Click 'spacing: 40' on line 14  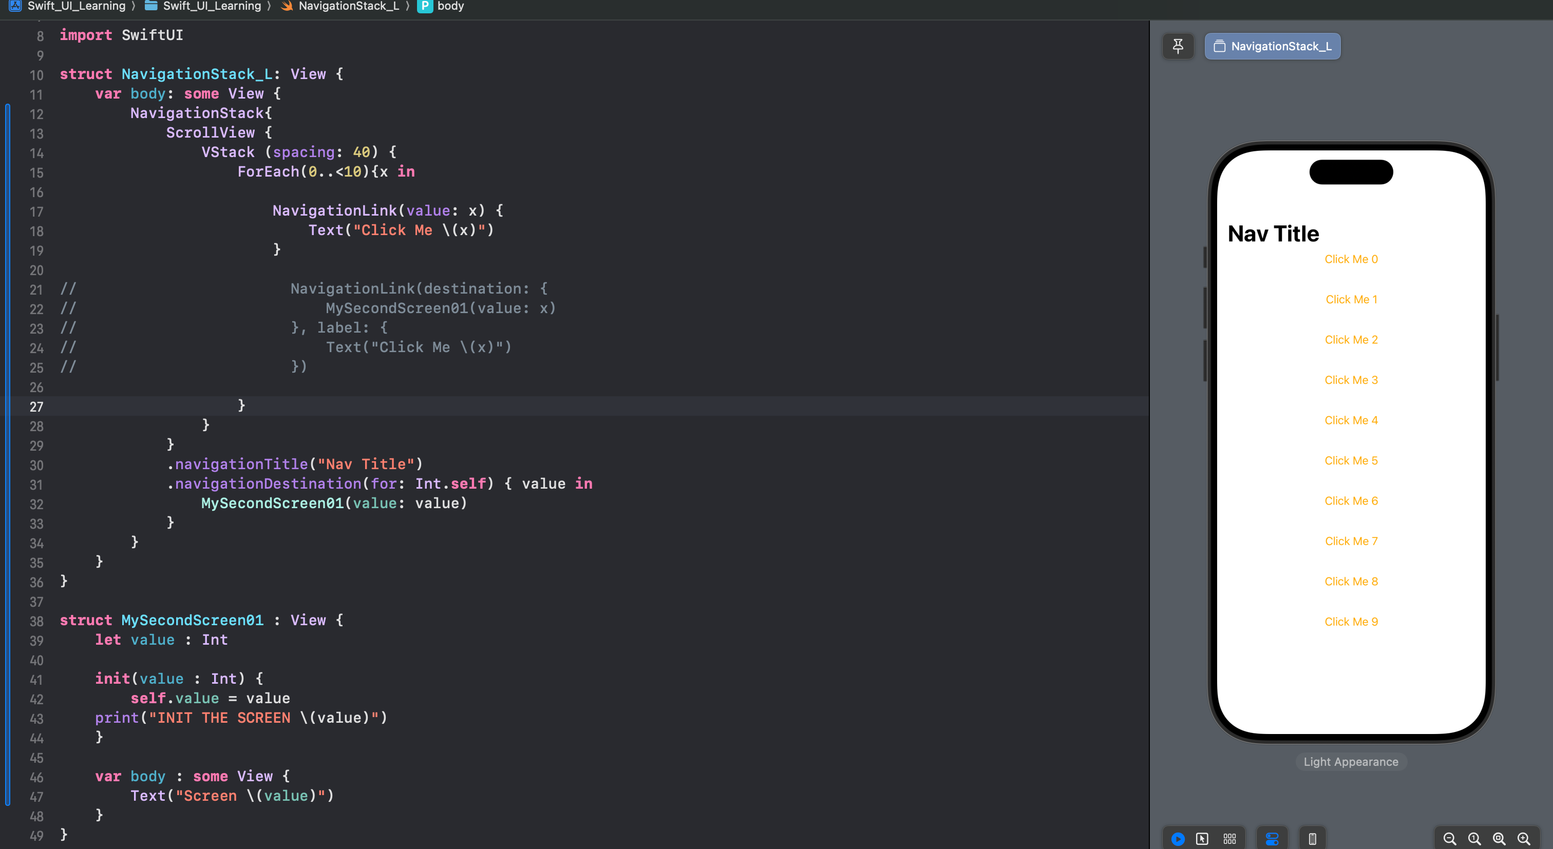click(x=321, y=152)
